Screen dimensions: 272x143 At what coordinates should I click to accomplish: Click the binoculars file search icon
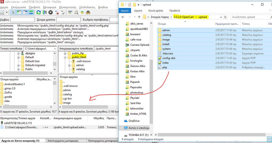pos(88,12)
